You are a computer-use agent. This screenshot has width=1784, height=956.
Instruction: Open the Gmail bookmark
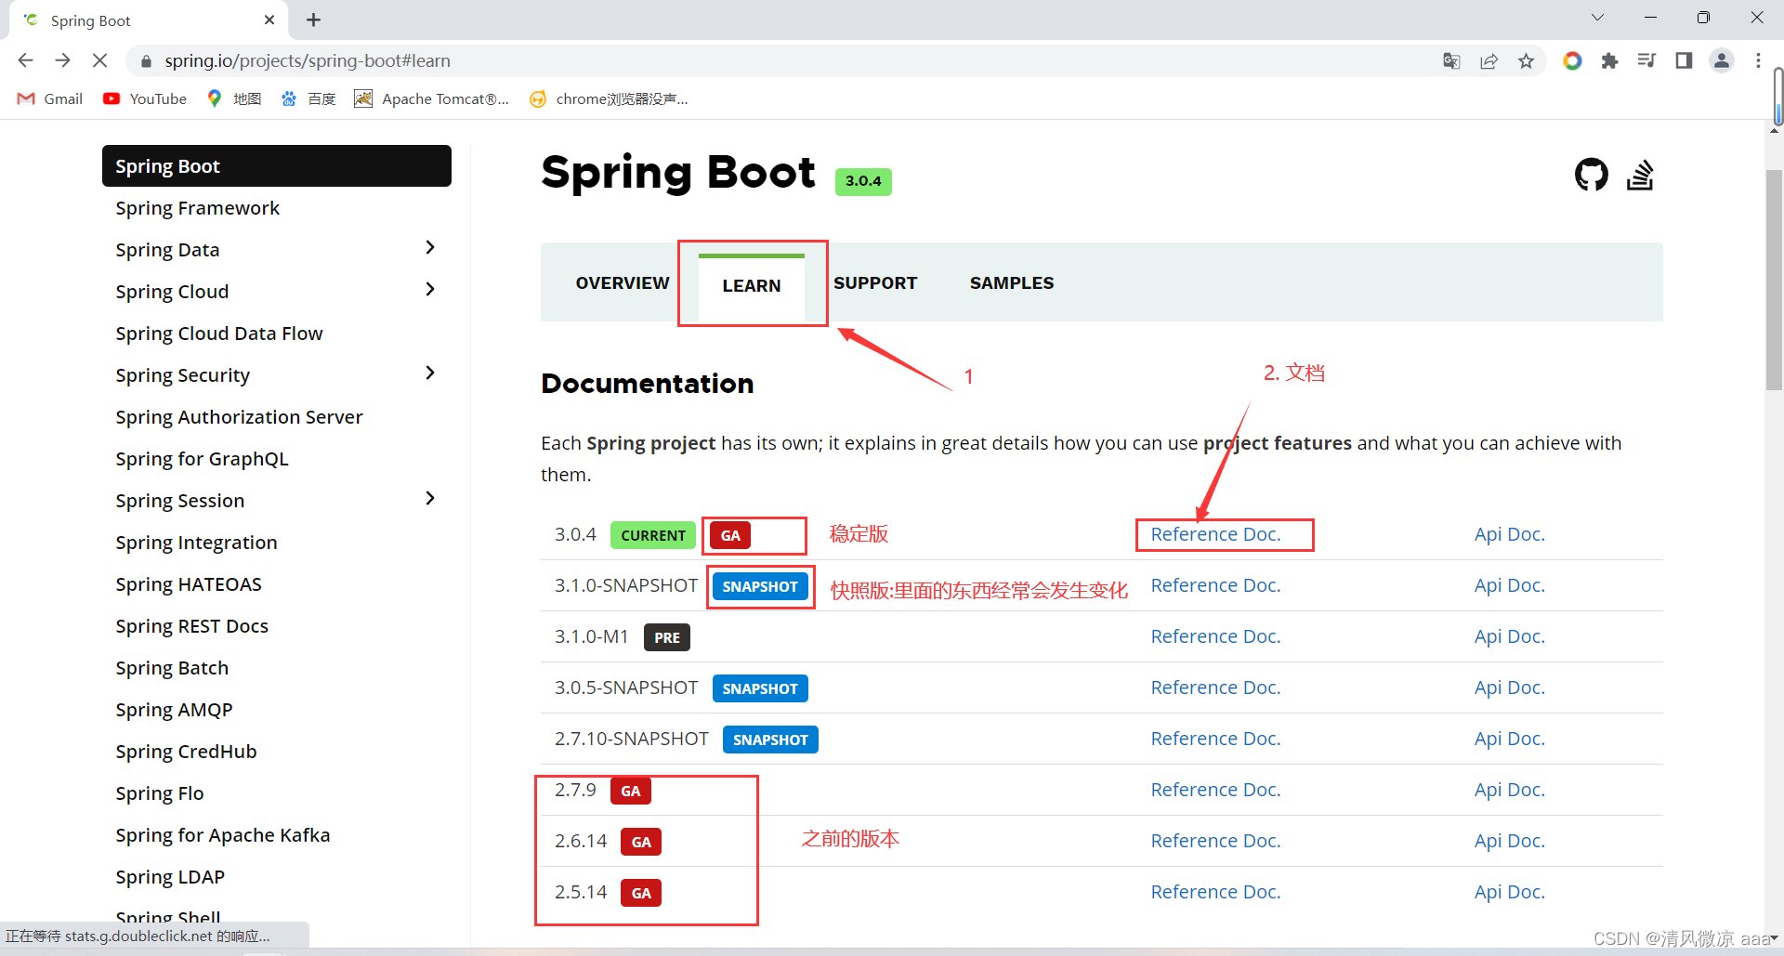pyautogui.click(x=50, y=98)
